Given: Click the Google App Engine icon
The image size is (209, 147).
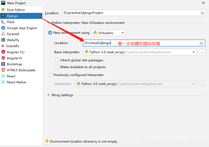Looking at the screenshot, I should [x=3, y=28].
